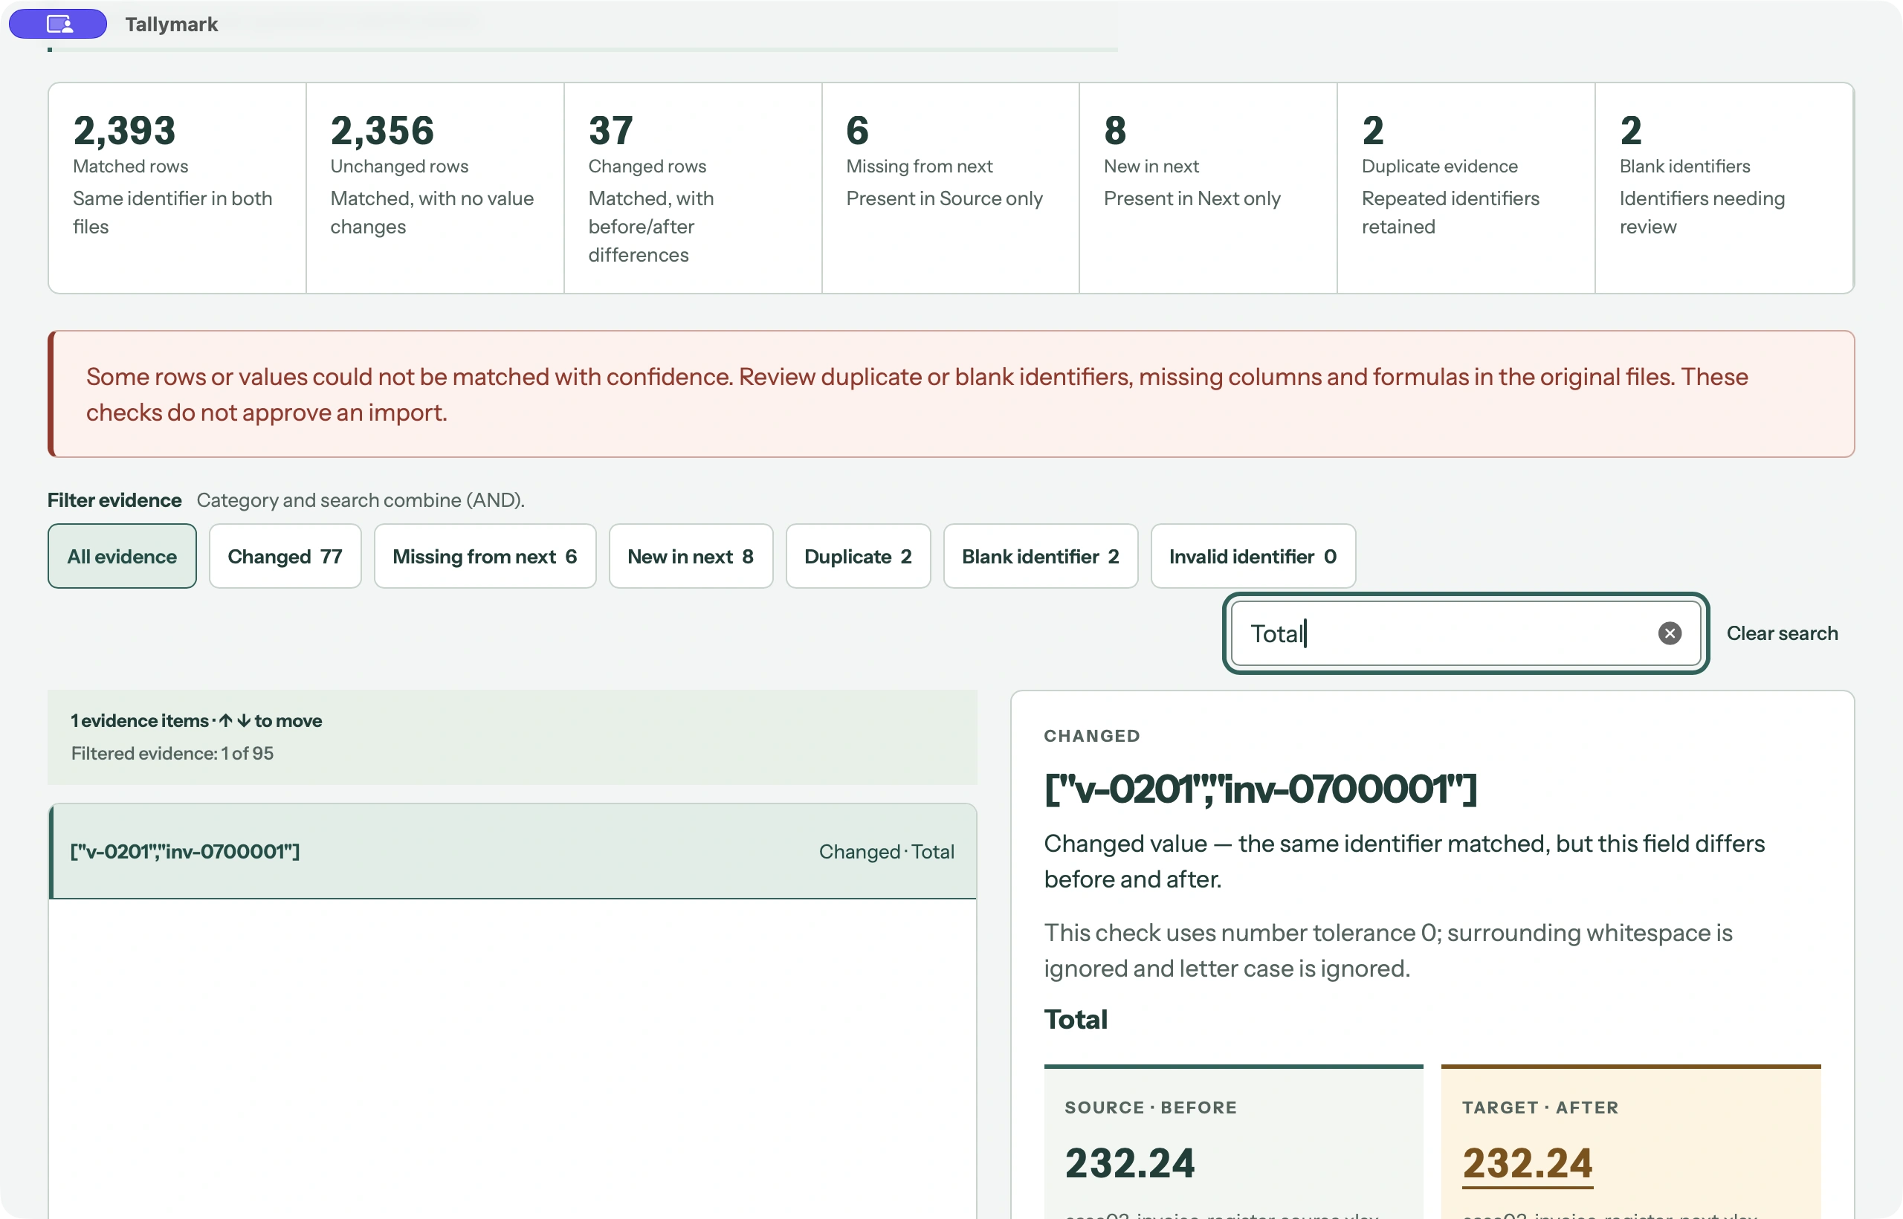
Task: Click the red unmatched rows warning banner
Action: pyautogui.click(x=951, y=394)
